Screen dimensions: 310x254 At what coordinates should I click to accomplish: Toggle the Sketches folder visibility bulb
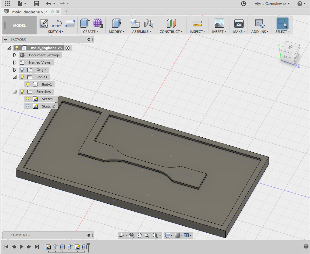(x=22, y=92)
